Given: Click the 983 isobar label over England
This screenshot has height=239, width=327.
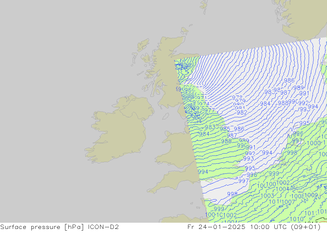Looking at the screenshot, I should pyautogui.click(x=210, y=127).
